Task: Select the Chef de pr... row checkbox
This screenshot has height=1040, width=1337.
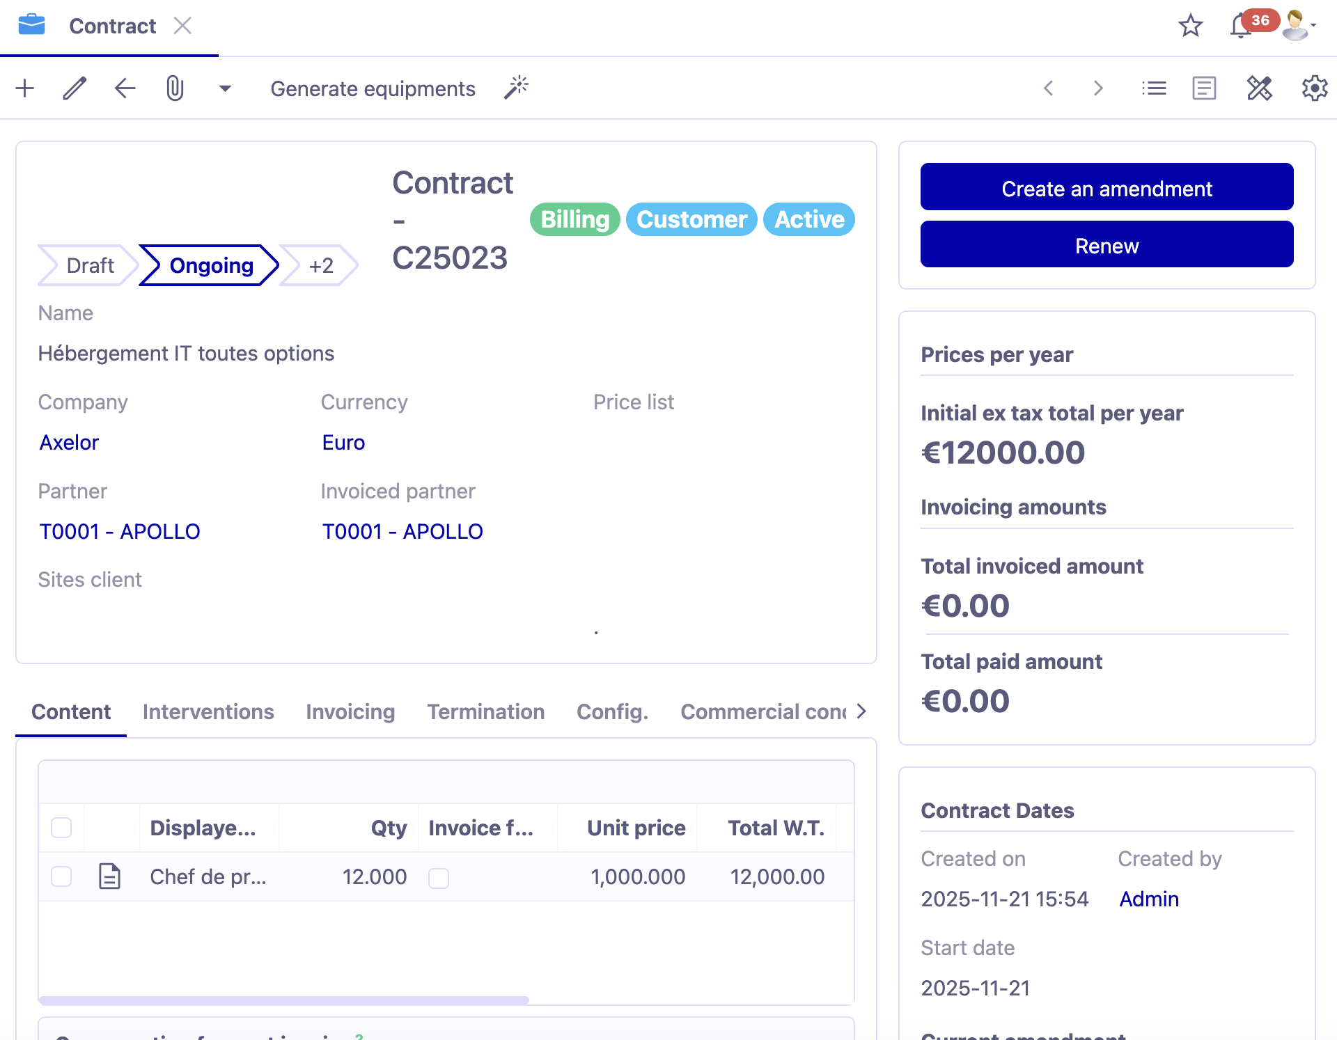Action: coord(61,876)
